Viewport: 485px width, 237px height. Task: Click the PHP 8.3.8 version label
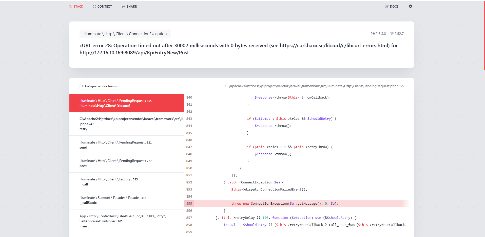coord(378,34)
